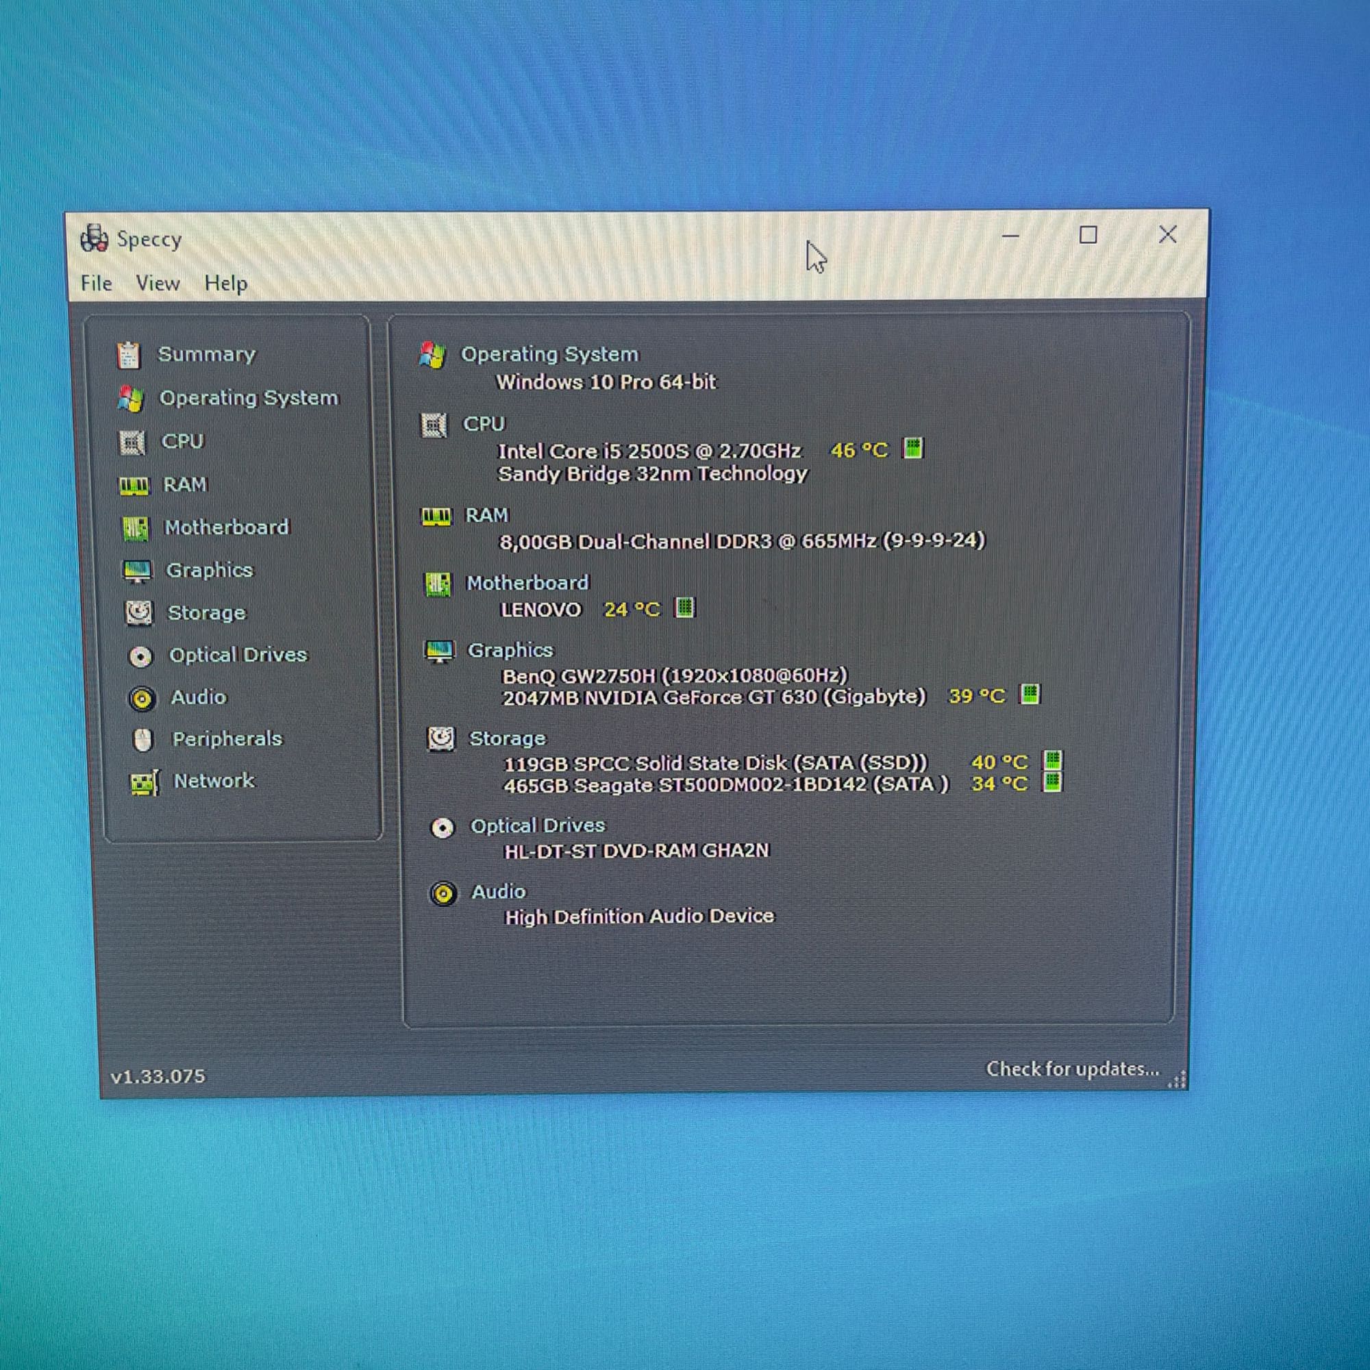Click the speaker icon beside Audio heading
Image resolution: width=1370 pixels, height=1370 pixels.
pos(444,893)
